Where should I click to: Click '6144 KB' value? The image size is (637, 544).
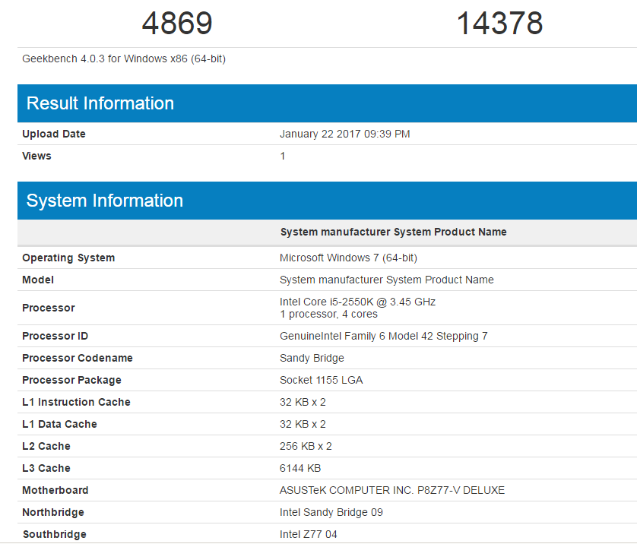click(300, 468)
